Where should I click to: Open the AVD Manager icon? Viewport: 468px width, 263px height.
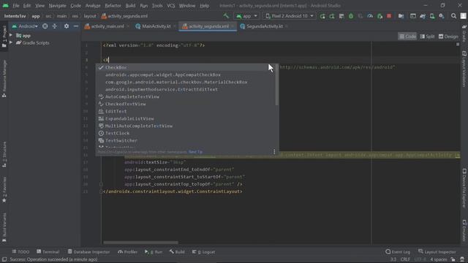(432, 16)
